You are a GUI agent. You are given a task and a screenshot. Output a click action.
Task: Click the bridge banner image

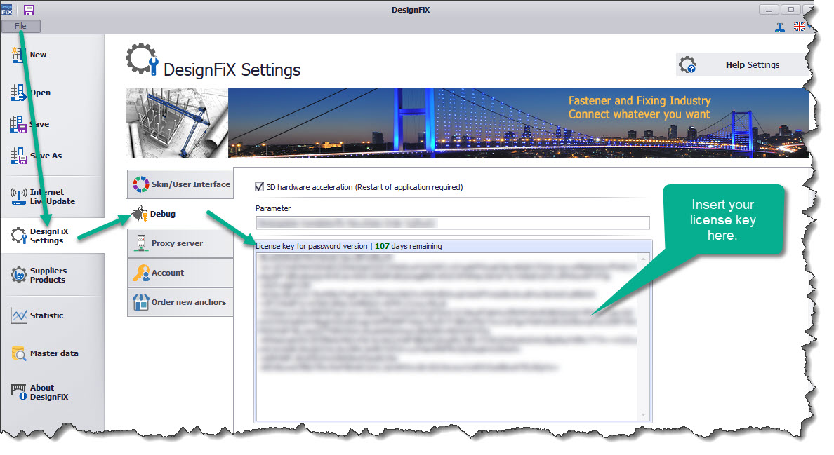click(519, 123)
